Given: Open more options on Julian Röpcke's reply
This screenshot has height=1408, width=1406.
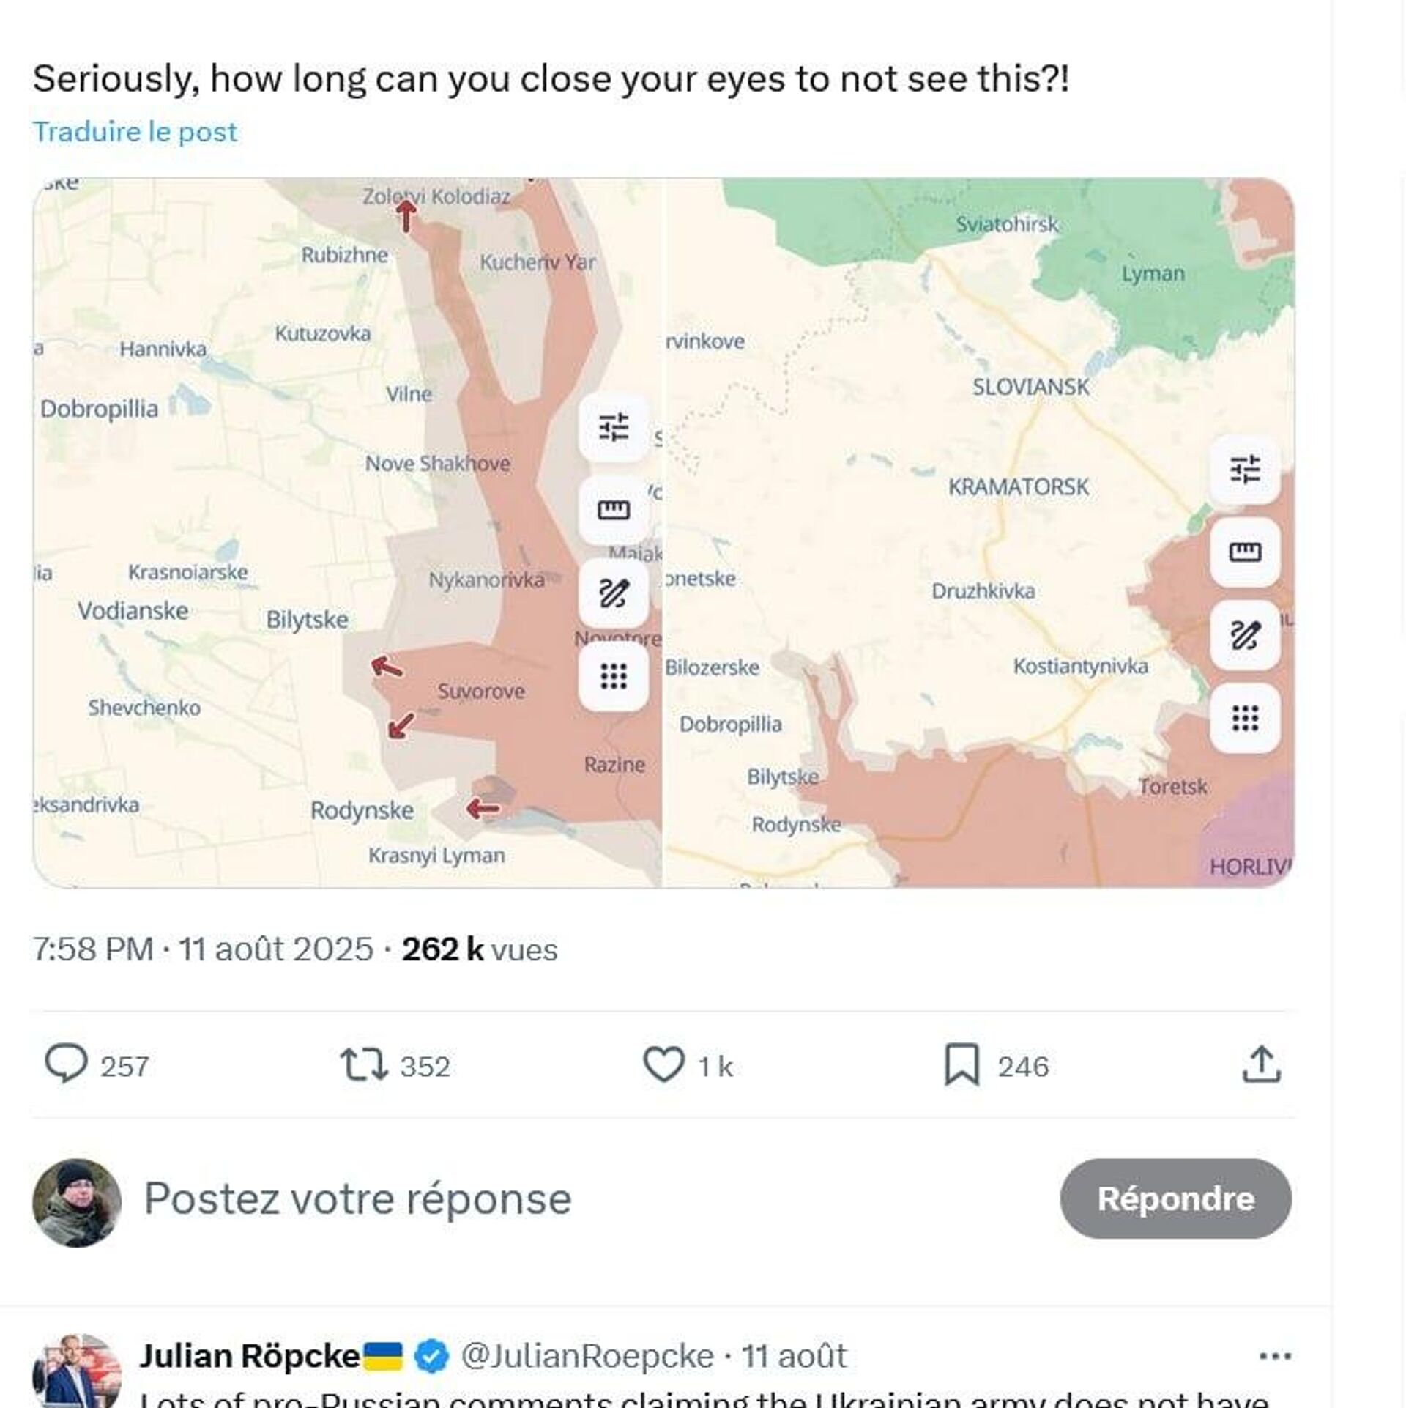Looking at the screenshot, I should [1276, 1356].
